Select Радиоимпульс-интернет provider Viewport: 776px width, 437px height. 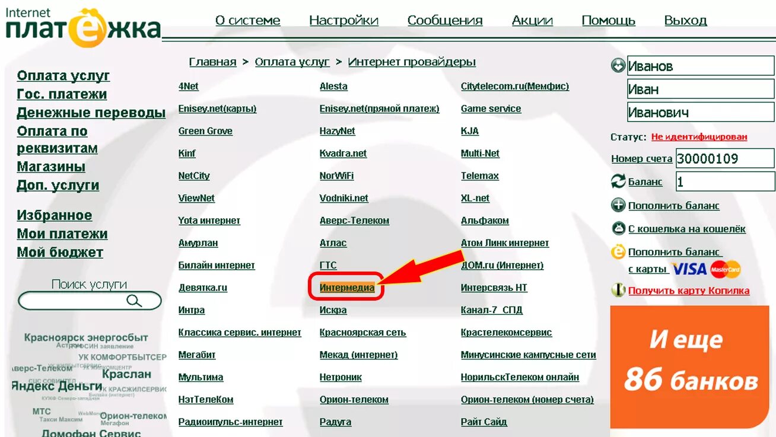tap(230, 422)
